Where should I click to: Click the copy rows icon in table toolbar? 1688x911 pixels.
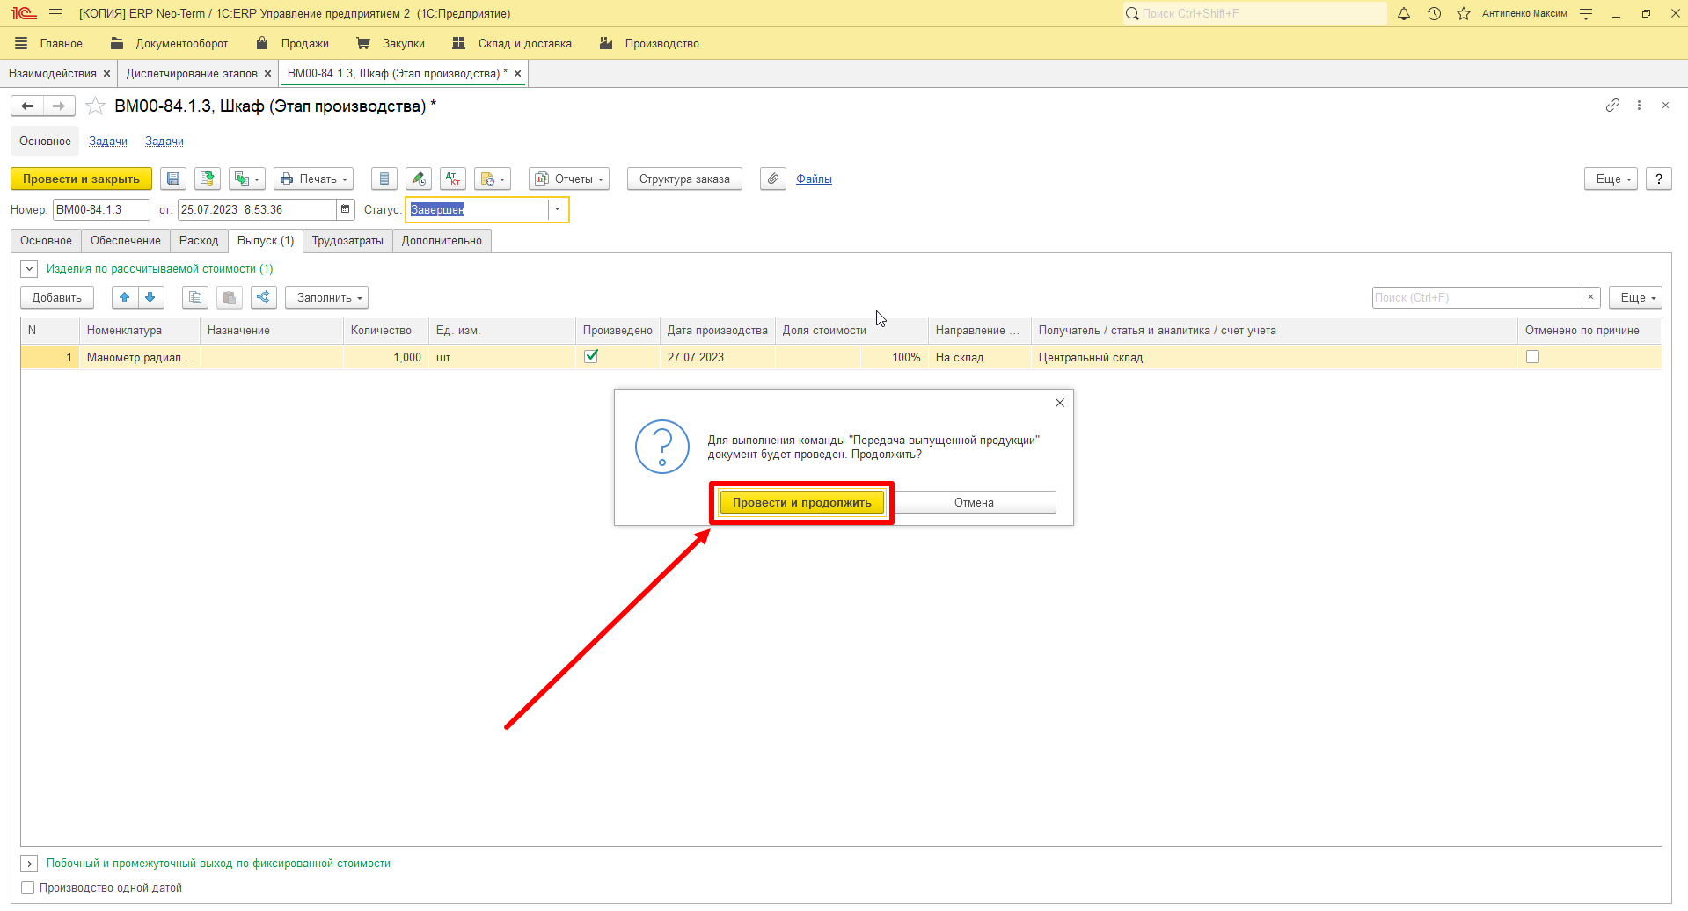tap(195, 297)
